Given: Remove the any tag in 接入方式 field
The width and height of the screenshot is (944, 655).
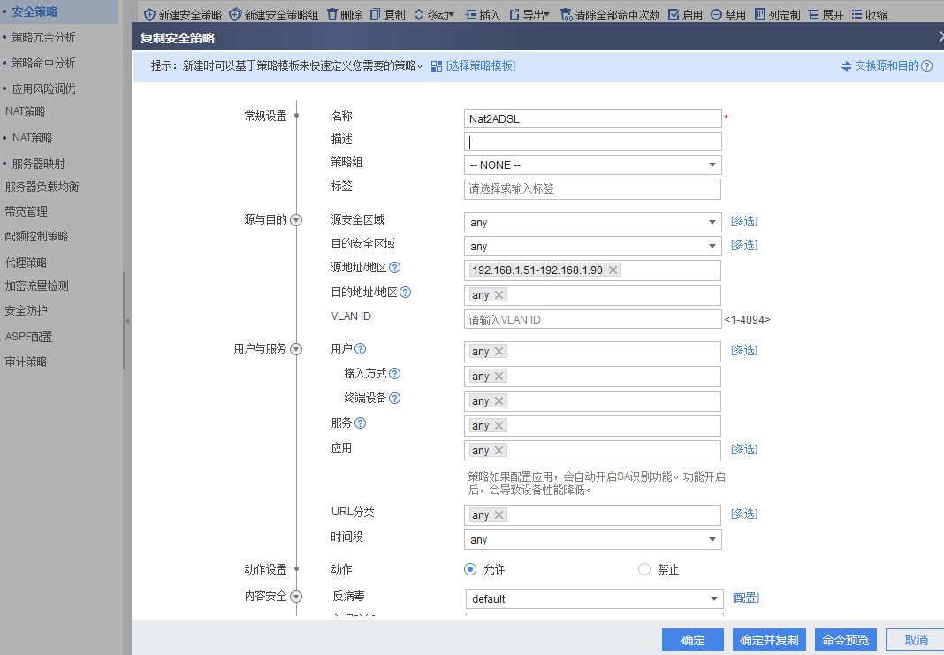Looking at the screenshot, I should (499, 377).
